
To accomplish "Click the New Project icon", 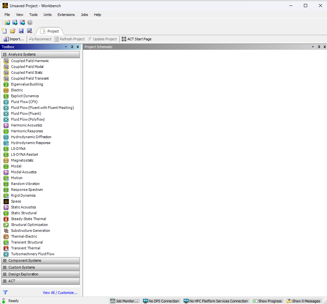I will tap(4, 31).
